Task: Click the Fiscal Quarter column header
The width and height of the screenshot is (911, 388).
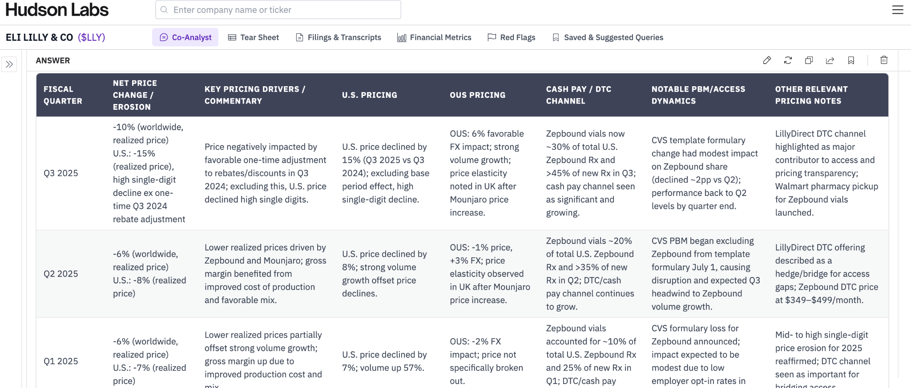Action: (x=63, y=95)
